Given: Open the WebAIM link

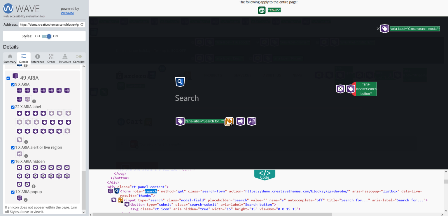Looking at the screenshot, I should coord(67,13).
